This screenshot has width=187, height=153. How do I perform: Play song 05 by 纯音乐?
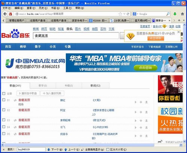point(135,136)
